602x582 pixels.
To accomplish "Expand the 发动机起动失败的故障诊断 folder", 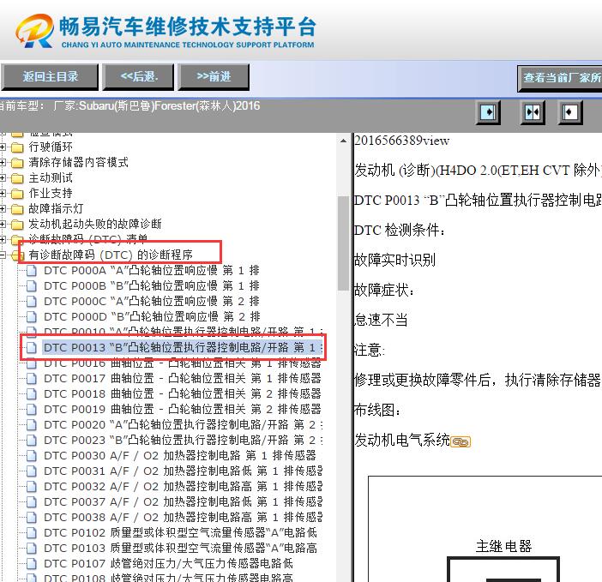I will [x=3, y=224].
